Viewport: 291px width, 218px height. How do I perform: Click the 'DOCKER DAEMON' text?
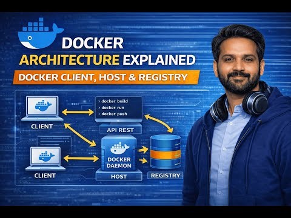pos(119,162)
